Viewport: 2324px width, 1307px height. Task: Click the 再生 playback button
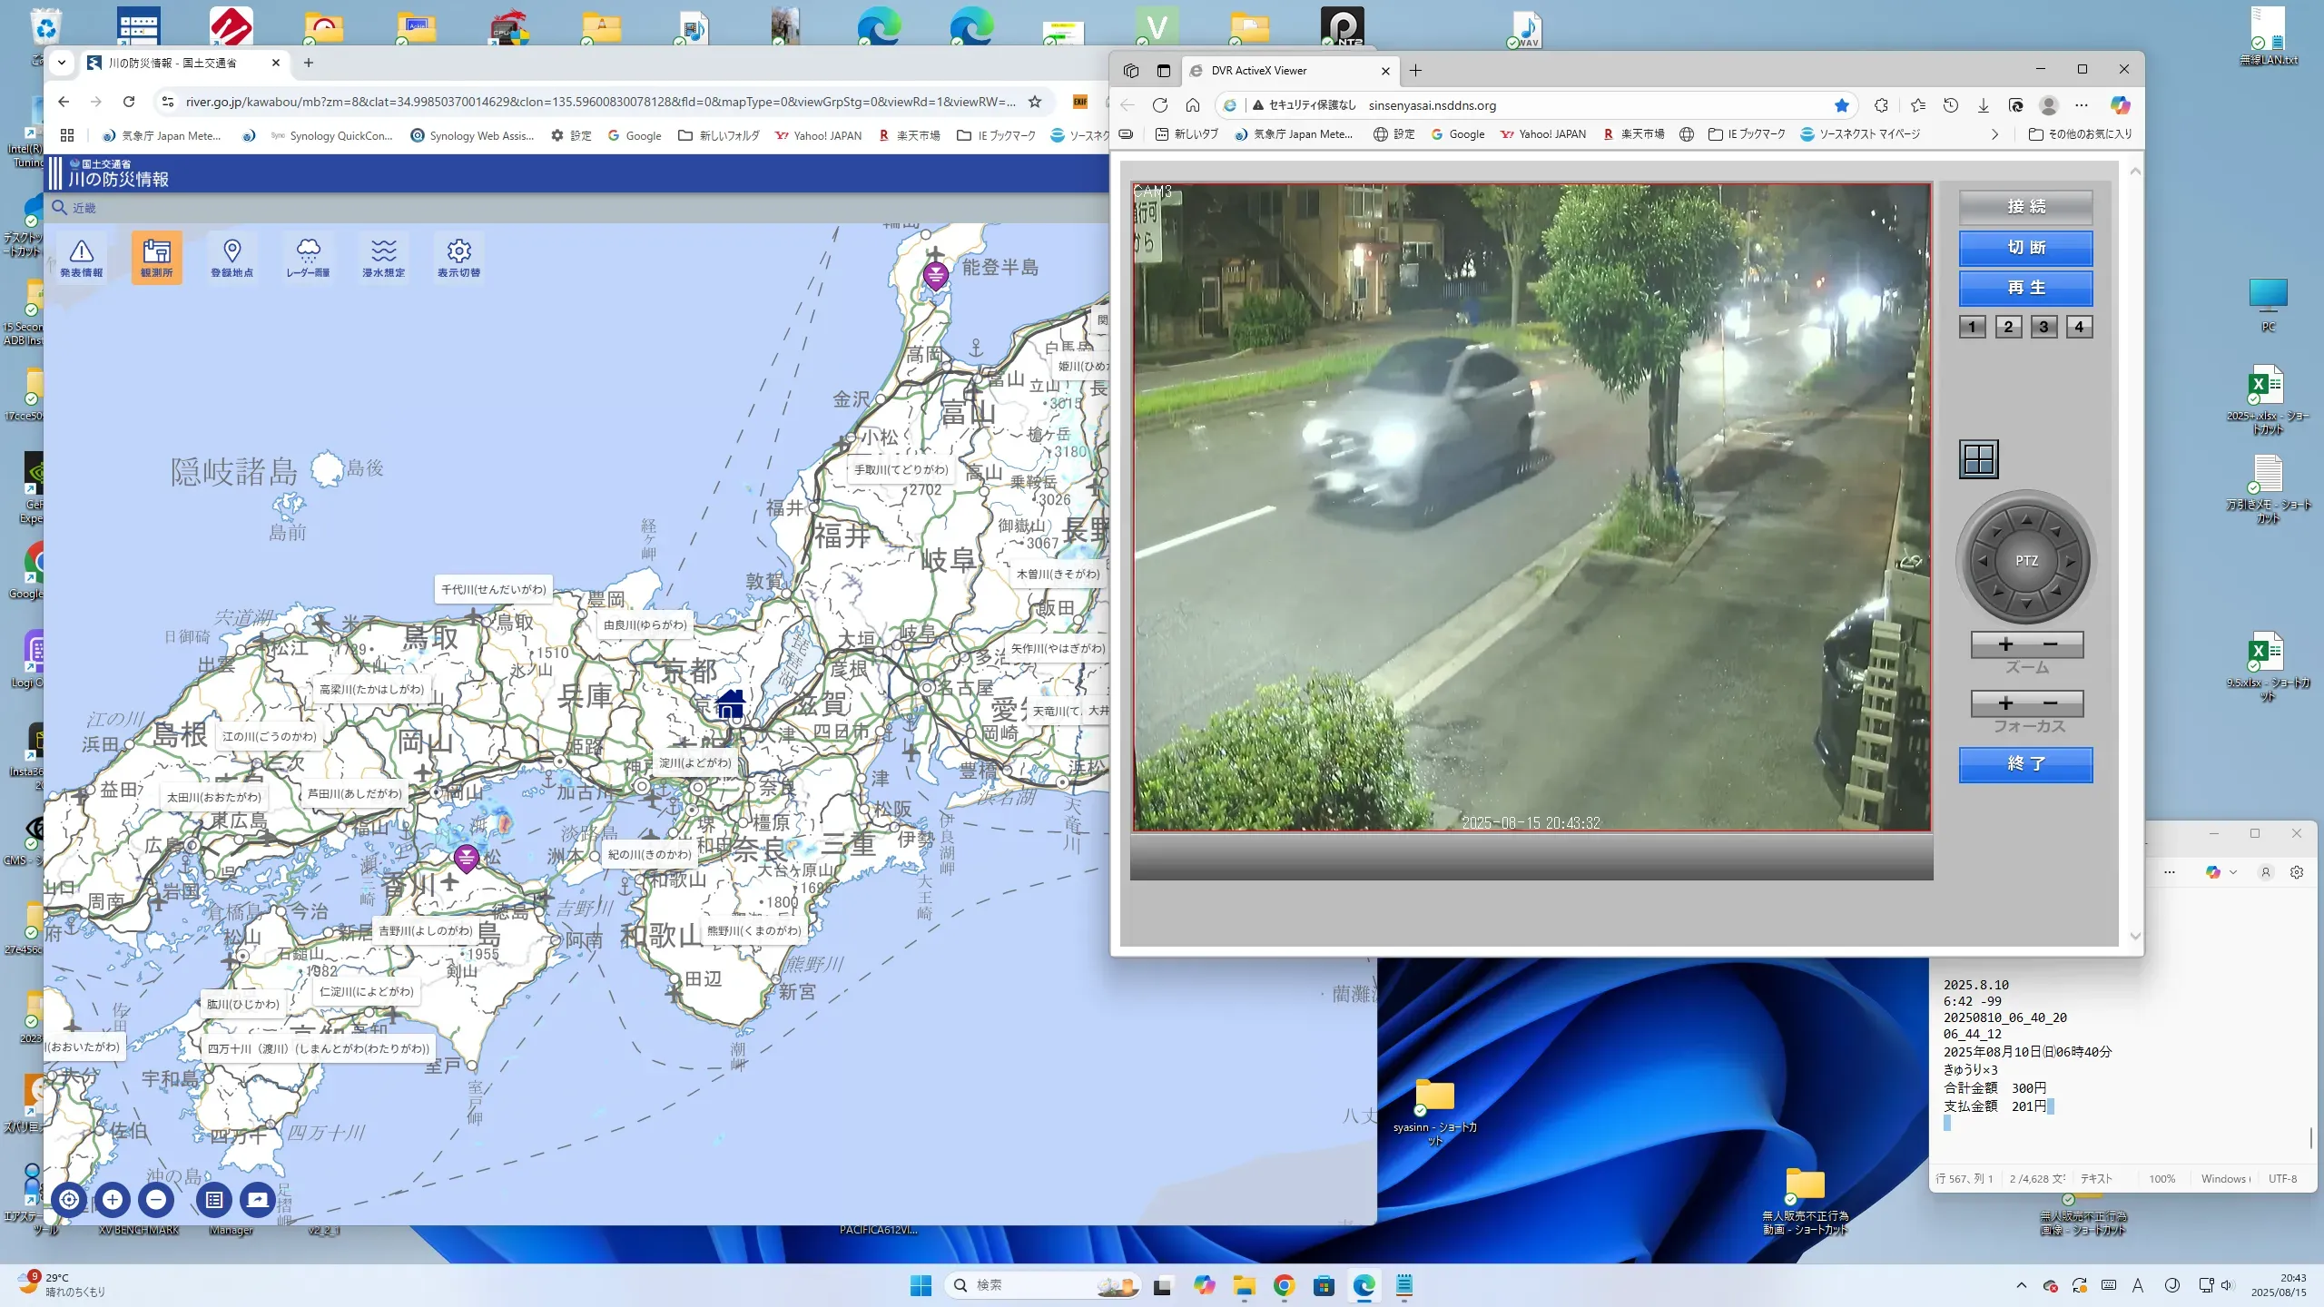tap(2025, 288)
